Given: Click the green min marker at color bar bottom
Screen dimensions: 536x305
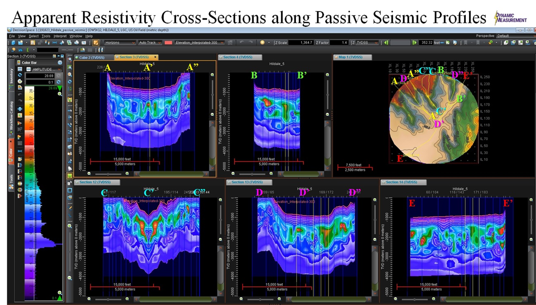Looking at the screenshot, I should (59, 298).
